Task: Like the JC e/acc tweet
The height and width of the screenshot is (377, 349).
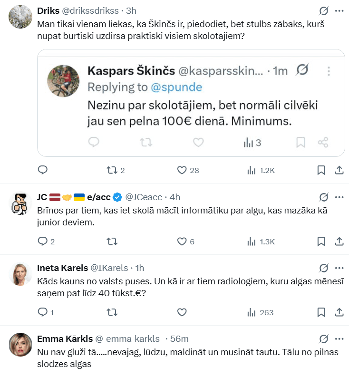Action: [181, 242]
